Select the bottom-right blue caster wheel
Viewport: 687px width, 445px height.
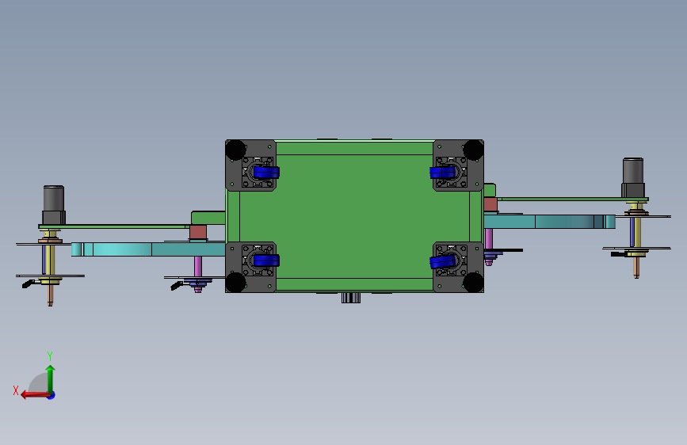tap(442, 262)
